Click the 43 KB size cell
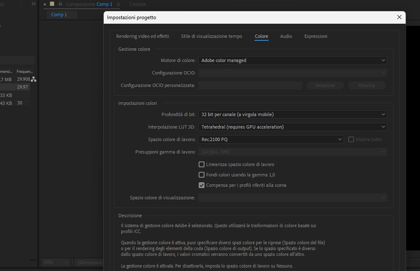Viewport: 420px width, 271px height. point(6,103)
